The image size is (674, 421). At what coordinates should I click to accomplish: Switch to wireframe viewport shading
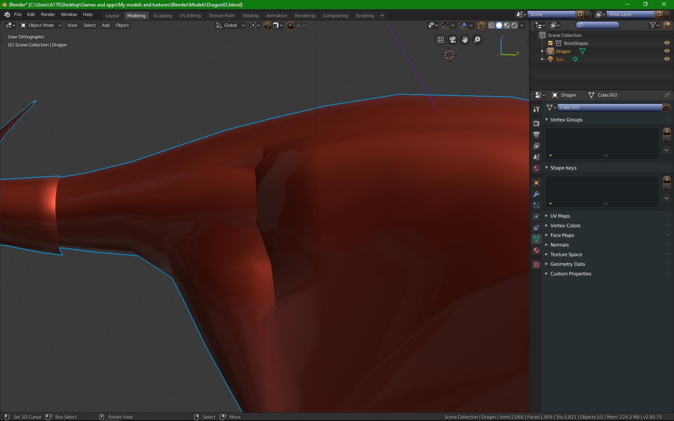(491, 25)
